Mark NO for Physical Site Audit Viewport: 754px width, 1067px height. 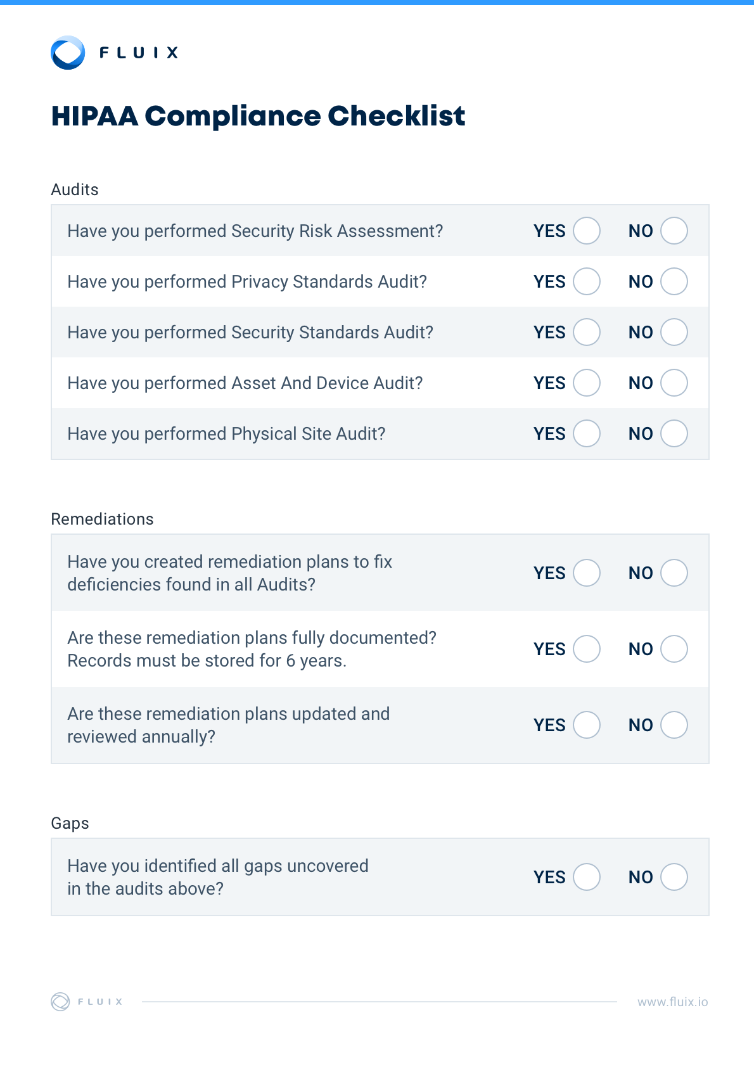[674, 433]
